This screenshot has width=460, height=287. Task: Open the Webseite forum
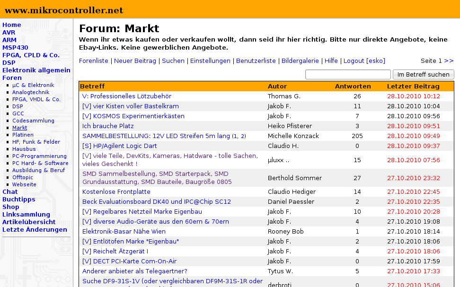(24, 184)
